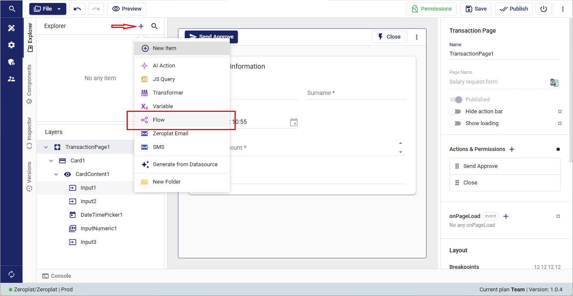
Task: Click the Preview button
Action: 127,9
